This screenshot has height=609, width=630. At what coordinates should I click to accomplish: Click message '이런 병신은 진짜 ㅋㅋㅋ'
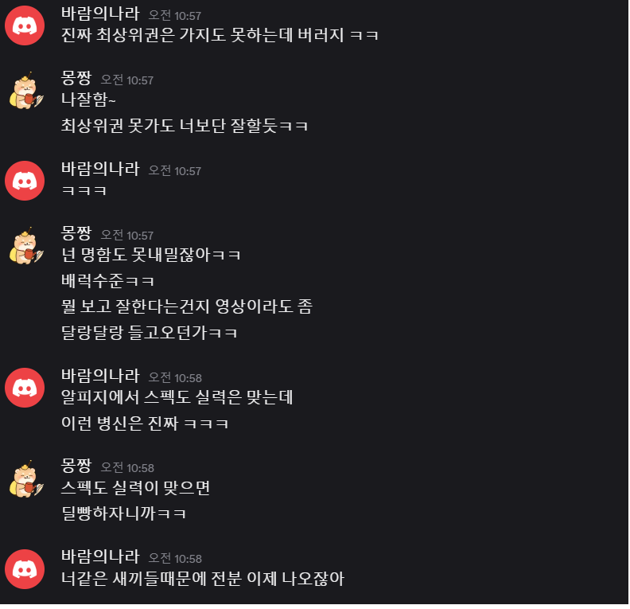point(145,424)
